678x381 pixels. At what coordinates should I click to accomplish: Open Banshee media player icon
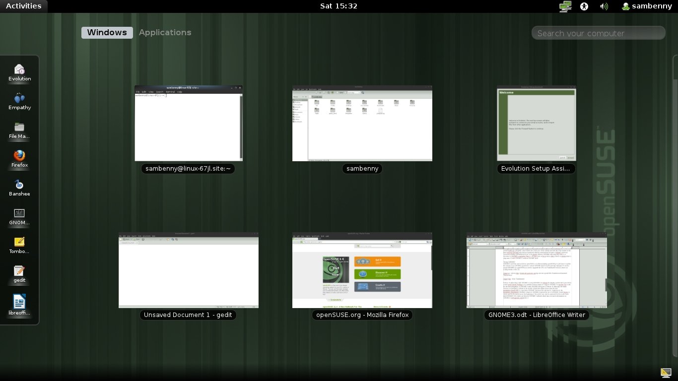19,187
